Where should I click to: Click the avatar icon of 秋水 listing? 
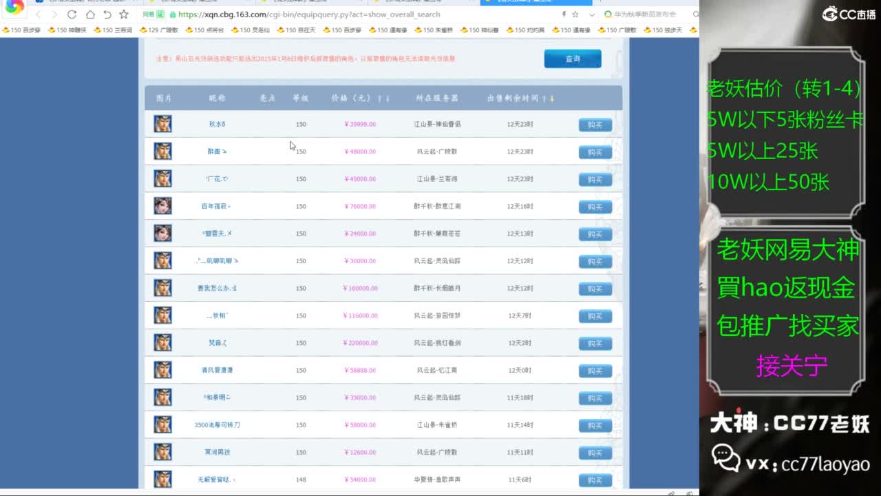coord(162,124)
